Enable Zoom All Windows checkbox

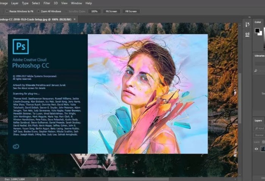[x=38, y=11]
